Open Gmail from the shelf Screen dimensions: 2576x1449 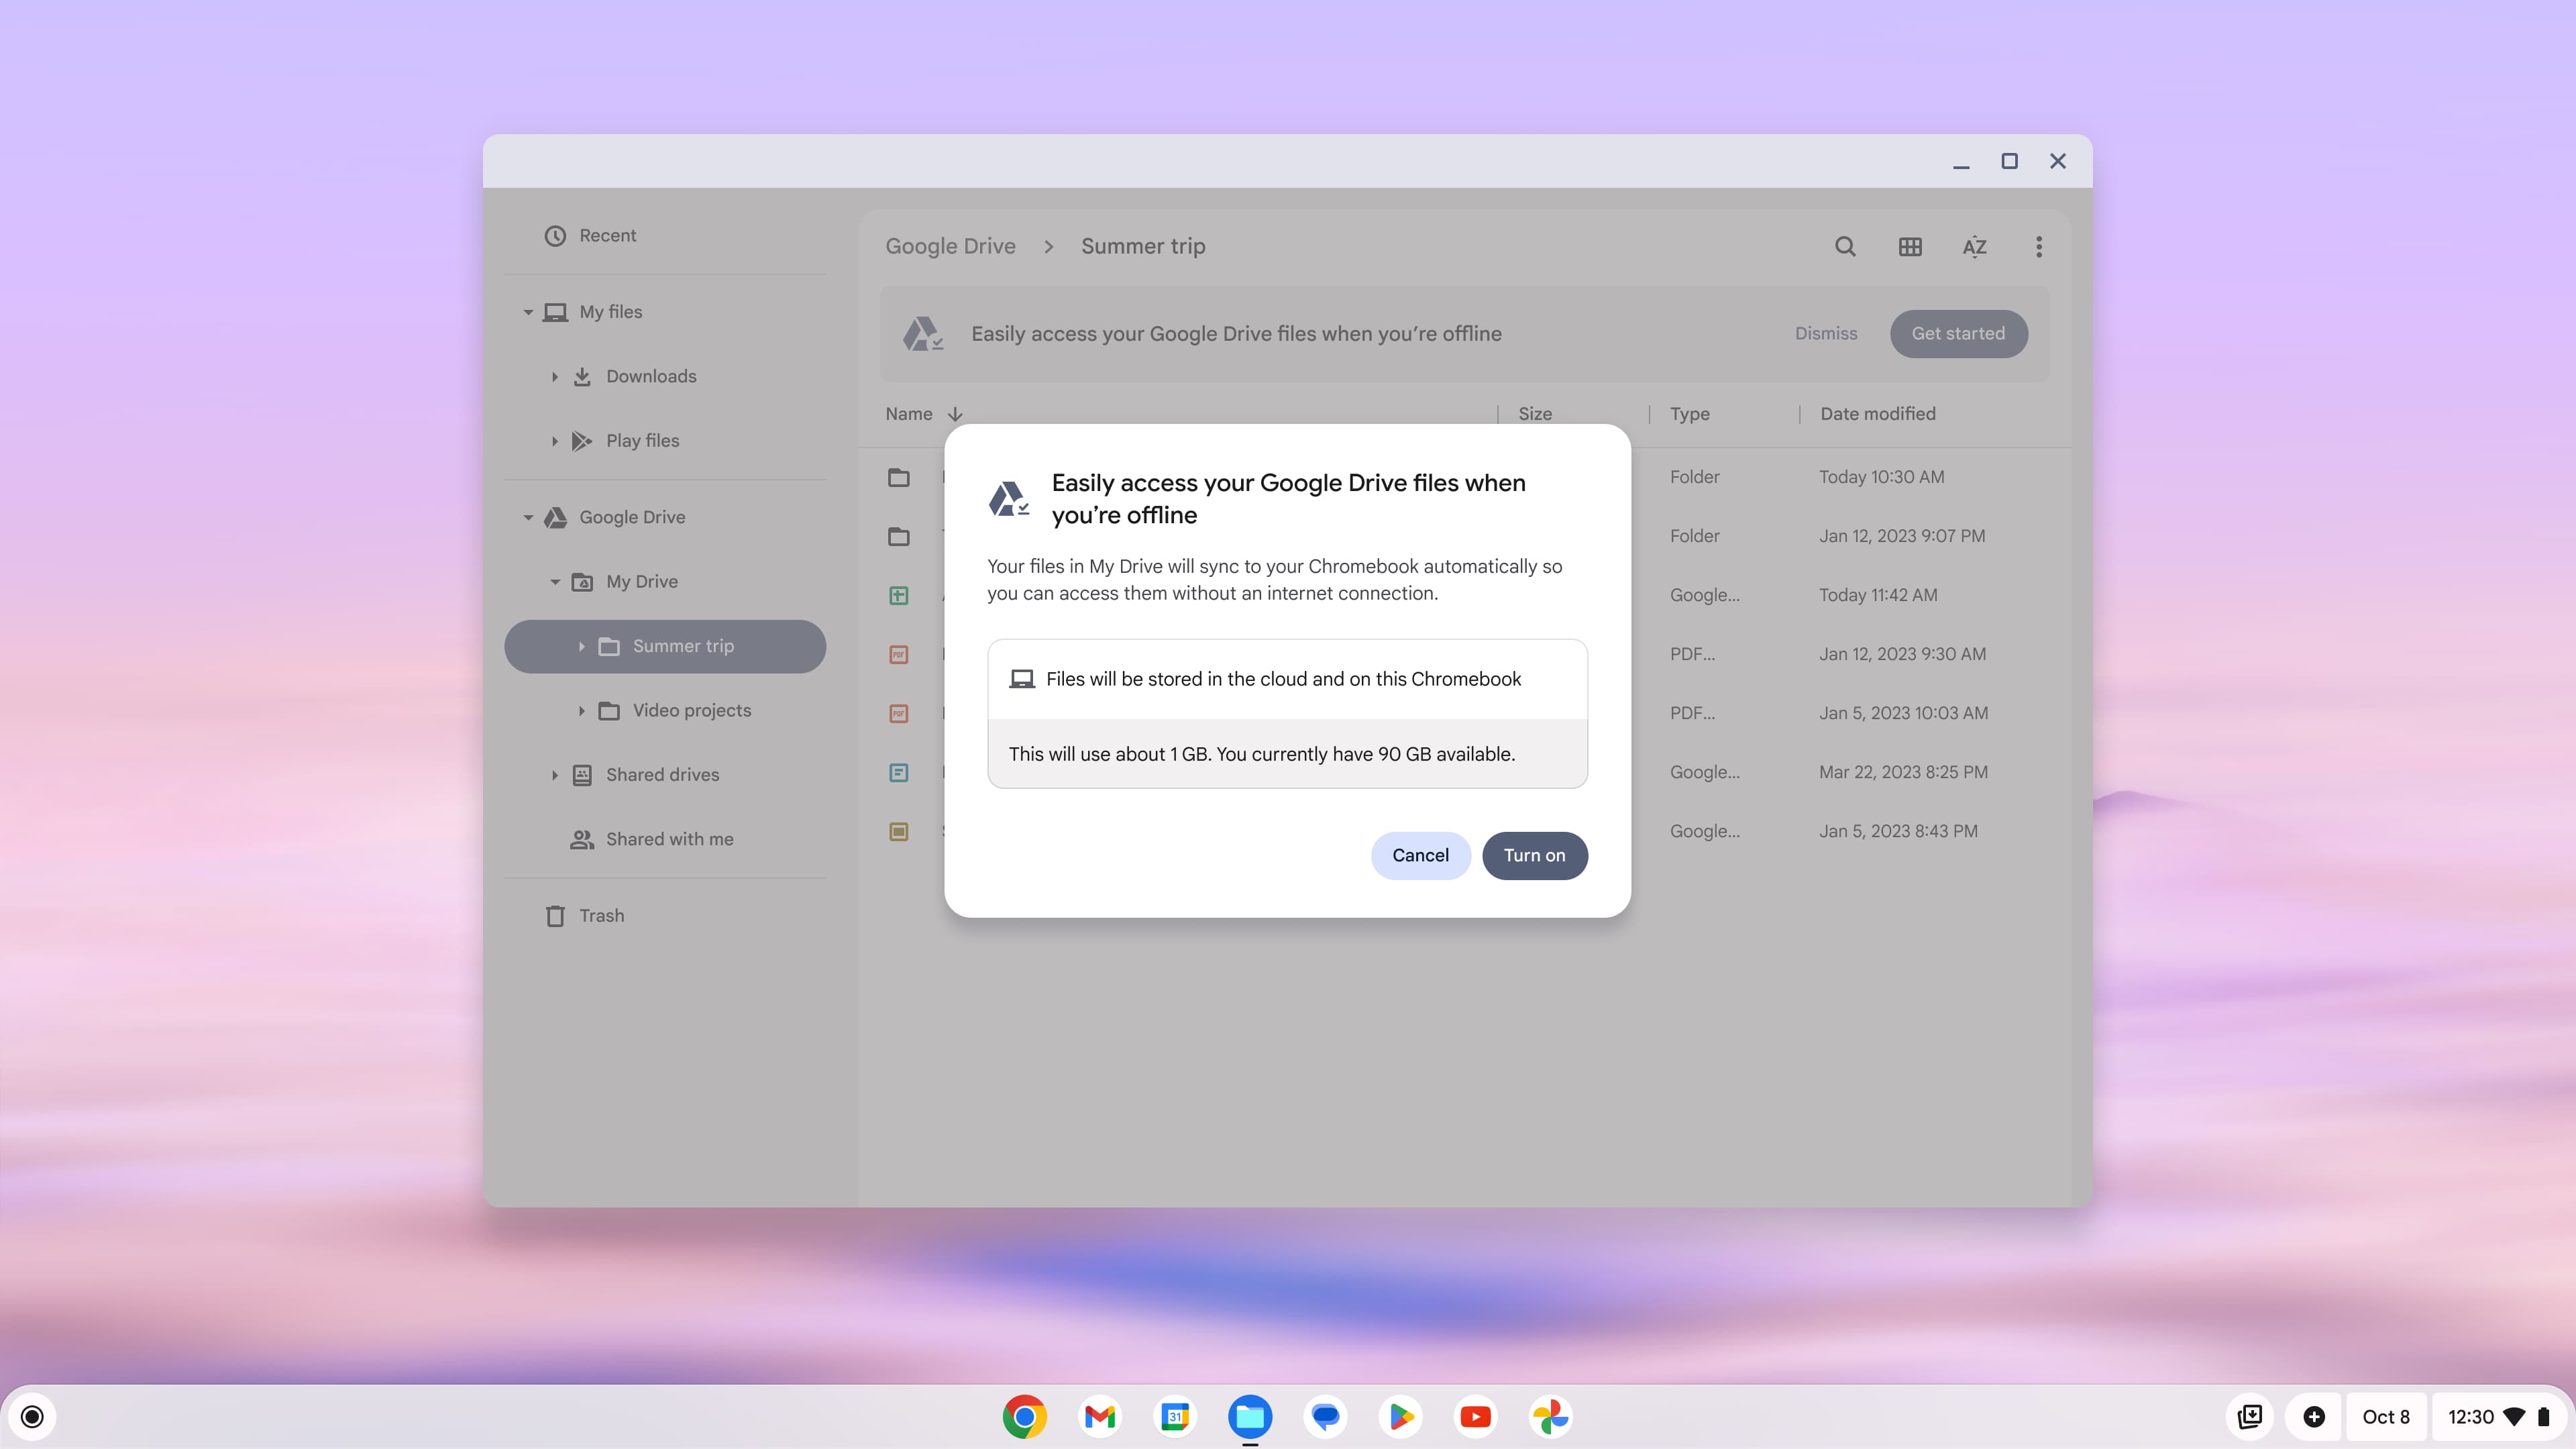[x=1100, y=1417]
